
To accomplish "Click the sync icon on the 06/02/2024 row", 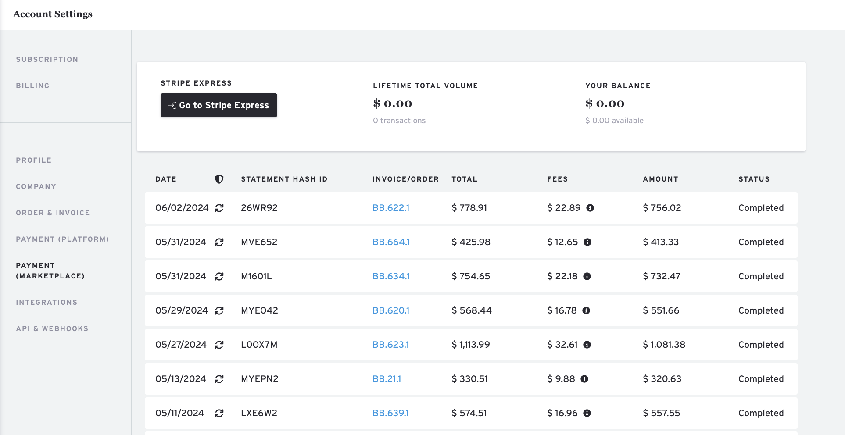I will pyautogui.click(x=220, y=208).
